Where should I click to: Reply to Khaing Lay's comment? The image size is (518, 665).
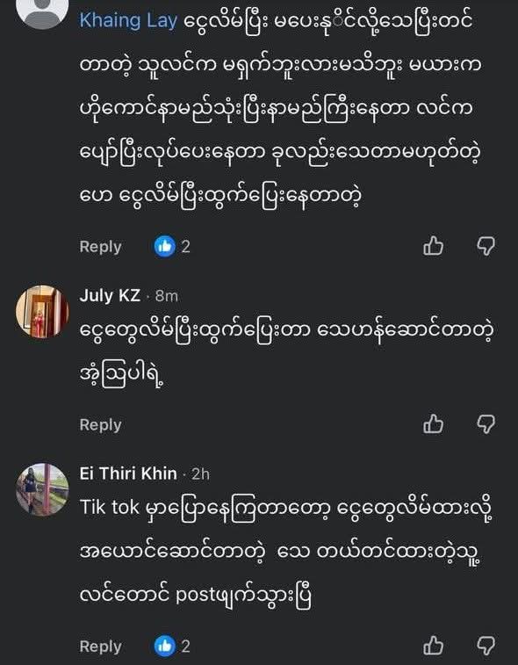pyautogui.click(x=100, y=246)
